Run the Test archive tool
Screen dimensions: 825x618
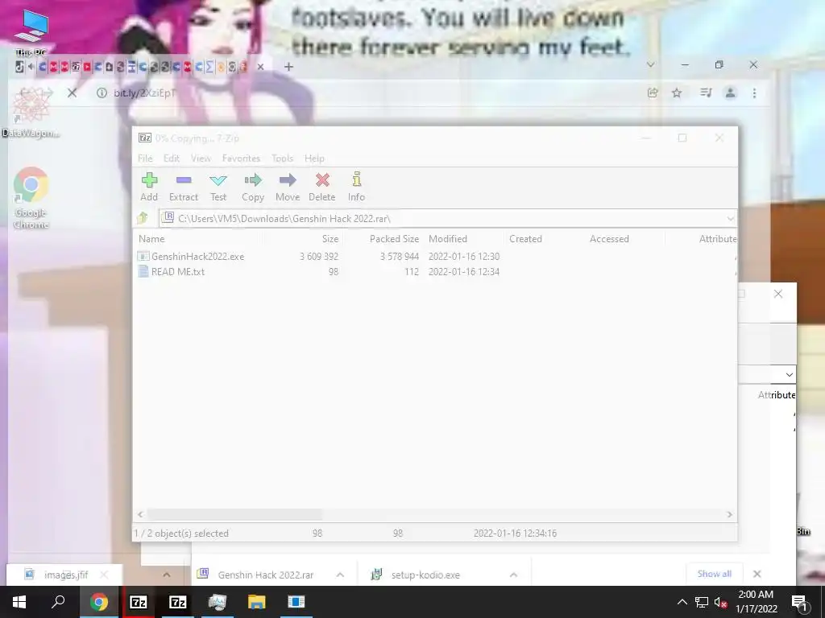pyautogui.click(x=218, y=187)
